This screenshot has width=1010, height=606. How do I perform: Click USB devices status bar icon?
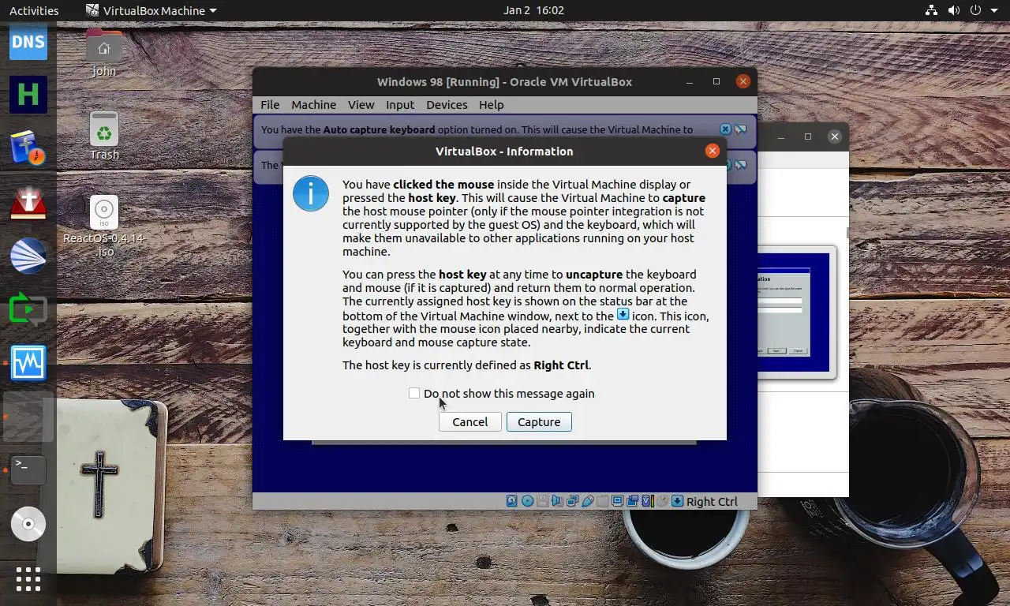(587, 501)
